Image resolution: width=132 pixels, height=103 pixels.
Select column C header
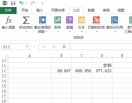click(x=82, y=56)
